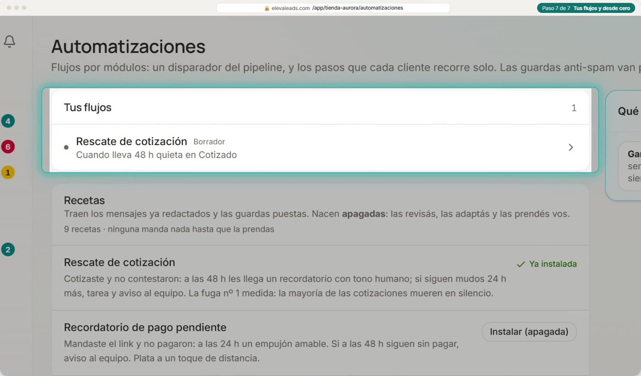Viewport: 641px width, 376px height.
Task: Click the yellow sidebar badge showing 1
Action: click(x=8, y=172)
